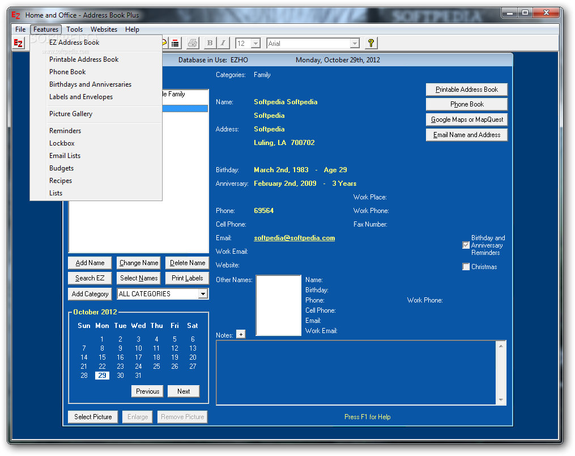
Task: Click the Printable Address Book button
Action: click(x=466, y=90)
